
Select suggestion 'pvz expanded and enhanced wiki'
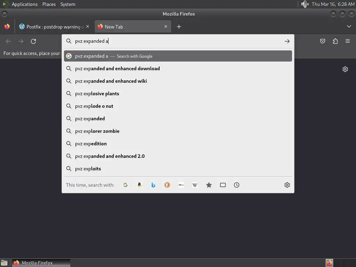coord(178,81)
